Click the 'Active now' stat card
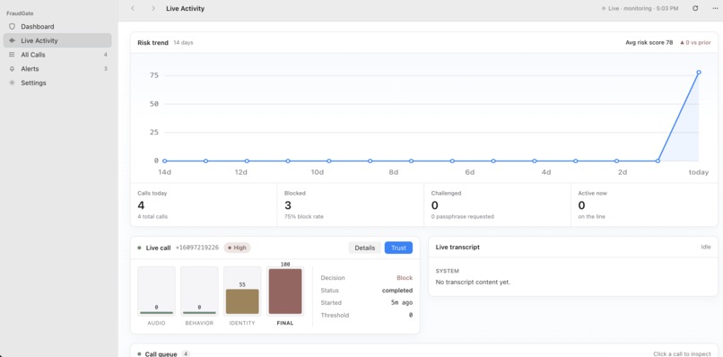Screen dimensions: 723x357 point(644,205)
